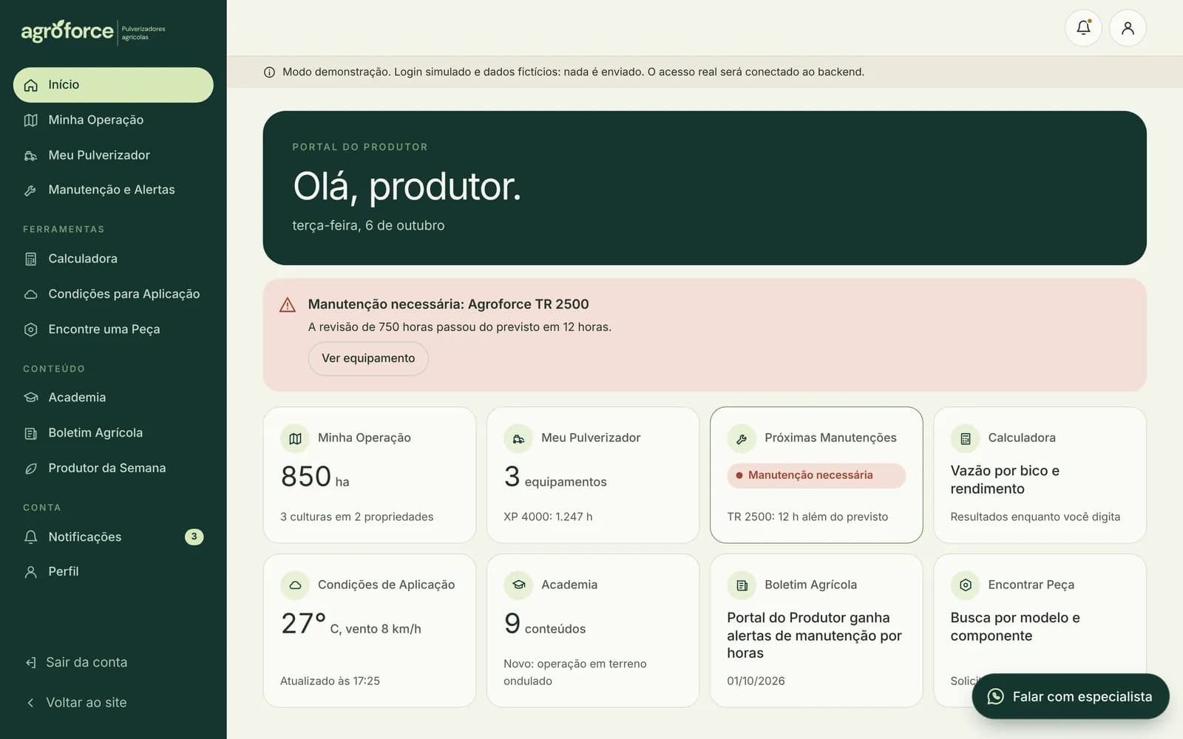Click person icon beside sidebar Perfil
1183x739 pixels.
[31, 572]
